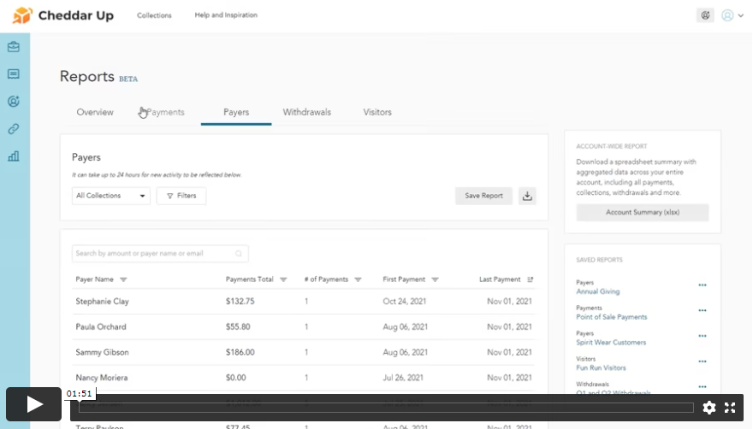Download Account Summary (xlsx)
This screenshot has width=753, height=429.
click(x=642, y=212)
